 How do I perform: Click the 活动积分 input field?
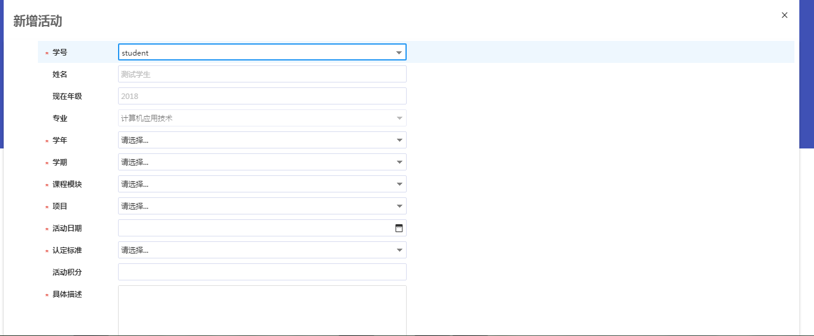pos(262,272)
